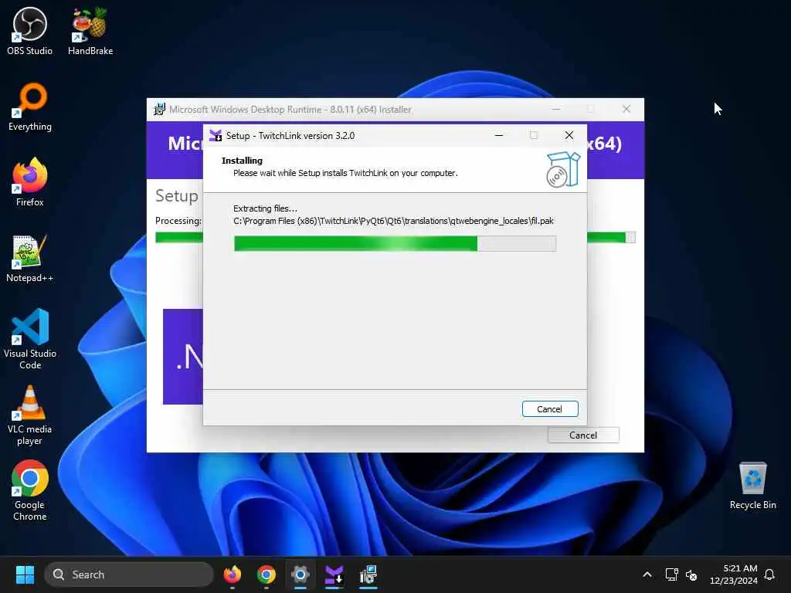Cancel the Desktop Runtime installer

tap(583, 435)
